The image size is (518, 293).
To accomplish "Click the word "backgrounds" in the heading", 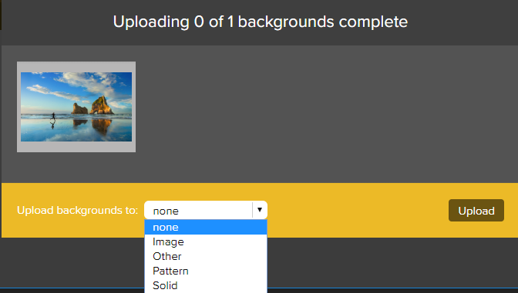I will coord(286,22).
